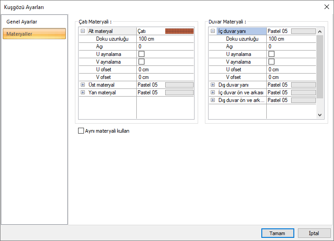The height and width of the screenshot is (241, 334).
Task: Open the Üst materyal Pastel 05 swatch
Action: [179, 85]
